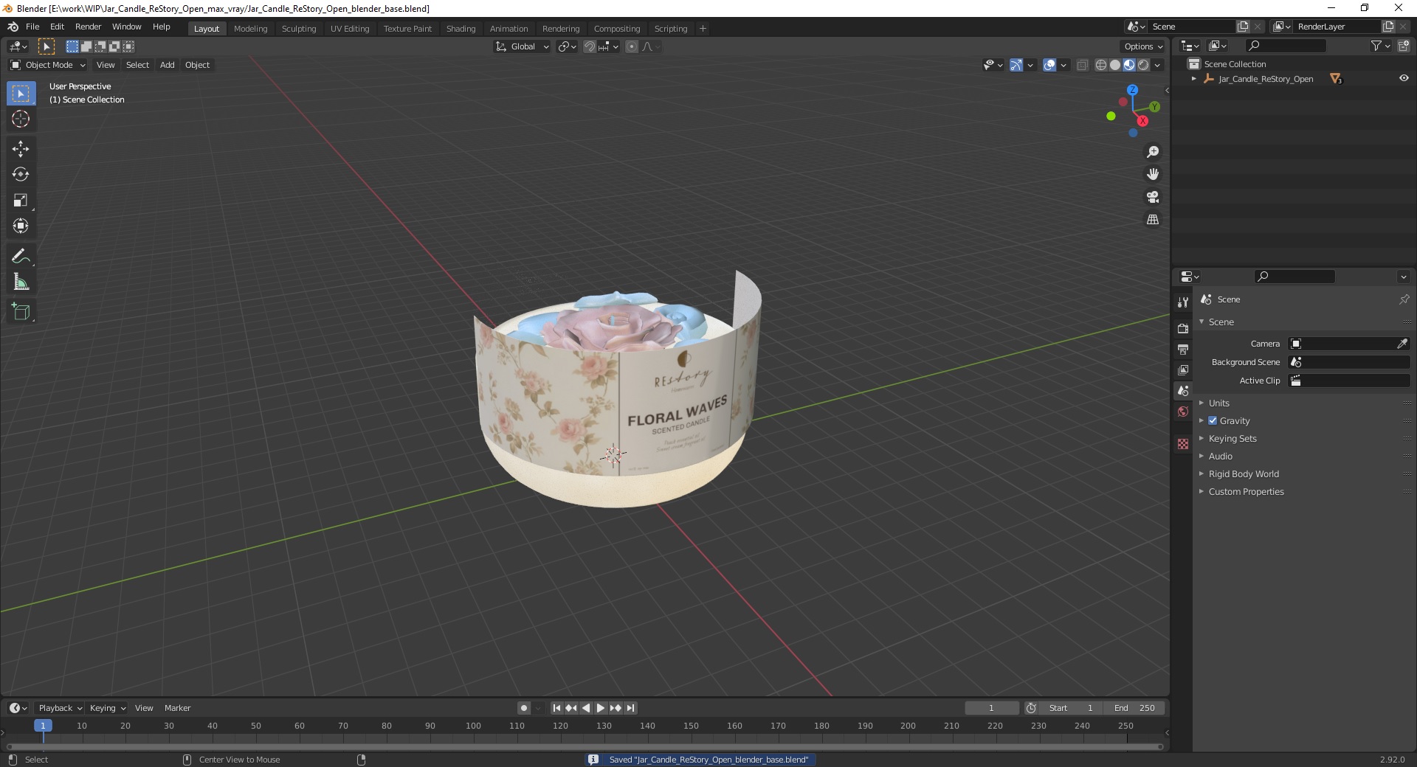
Task: Open the World properties tab
Action: point(1183,412)
